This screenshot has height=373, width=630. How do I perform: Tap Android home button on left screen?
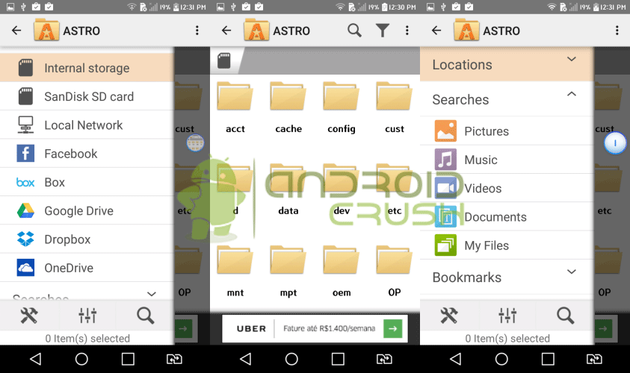81,359
